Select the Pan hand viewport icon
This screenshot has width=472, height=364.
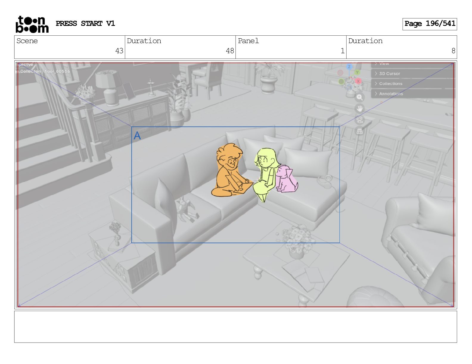360,109
